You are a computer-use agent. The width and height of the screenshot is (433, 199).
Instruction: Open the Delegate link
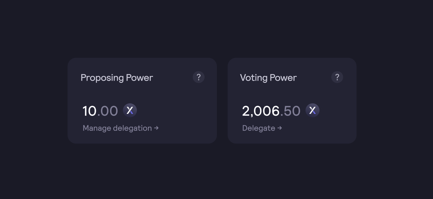click(262, 128)
